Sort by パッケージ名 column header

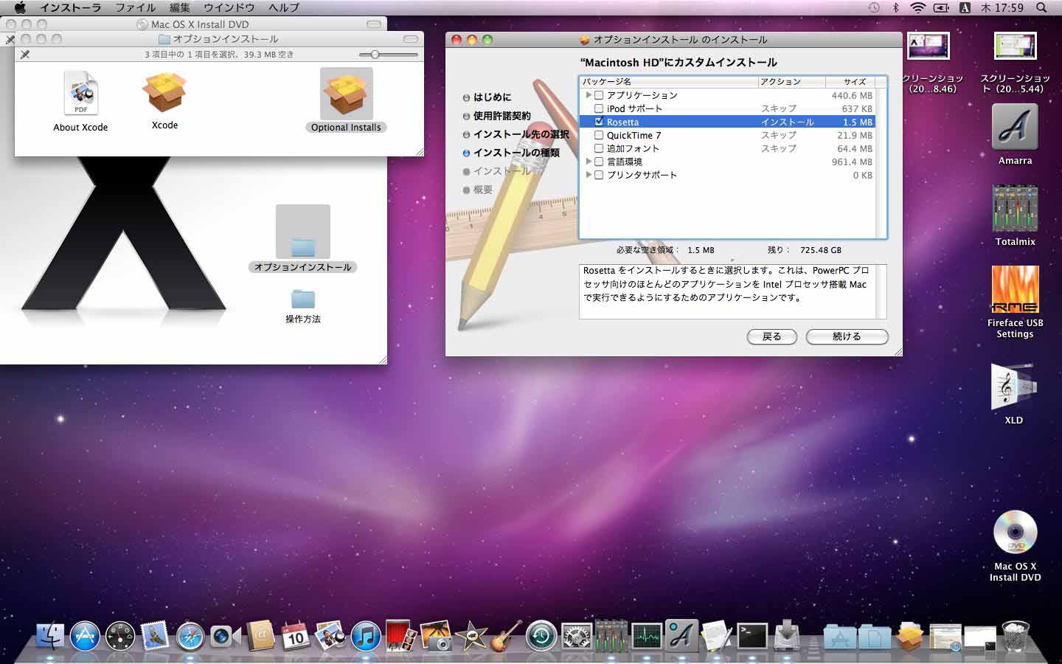point(669,82)
